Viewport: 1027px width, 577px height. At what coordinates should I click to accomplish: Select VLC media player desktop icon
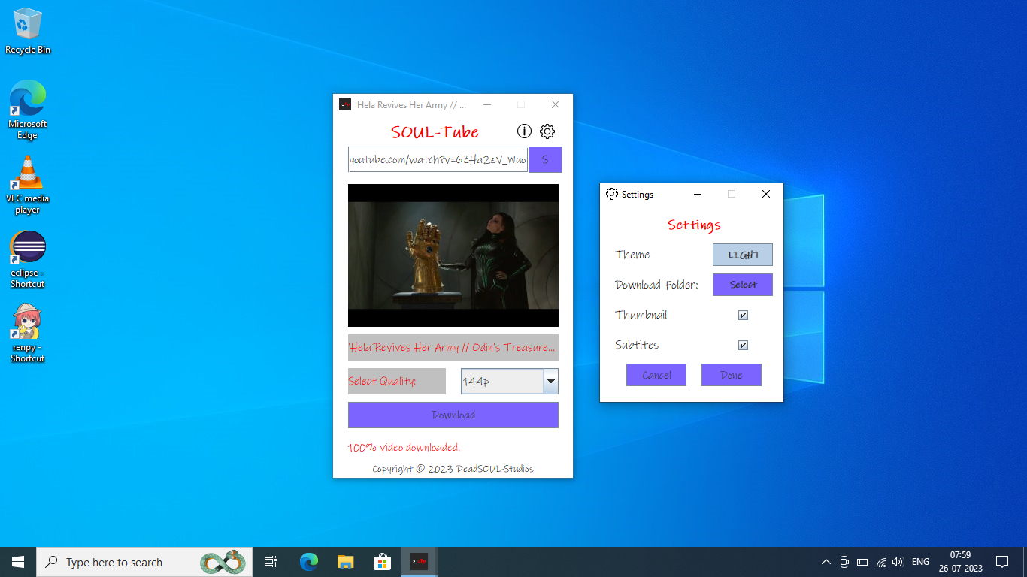[28, 185]
